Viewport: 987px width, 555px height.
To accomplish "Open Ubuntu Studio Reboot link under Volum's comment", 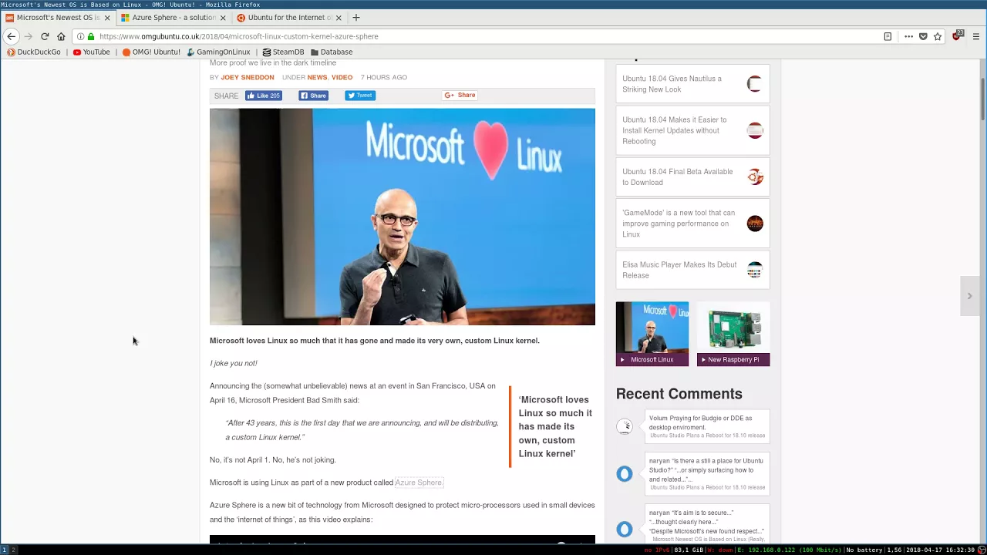I will coord(707,436).
